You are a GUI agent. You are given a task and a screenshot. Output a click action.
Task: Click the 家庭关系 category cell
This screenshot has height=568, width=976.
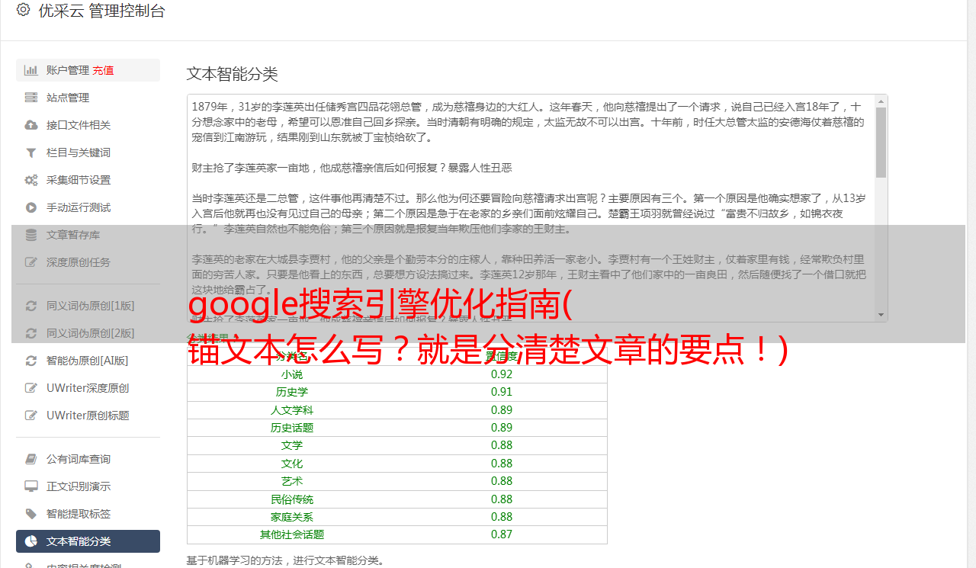click(x=292, y=517)
